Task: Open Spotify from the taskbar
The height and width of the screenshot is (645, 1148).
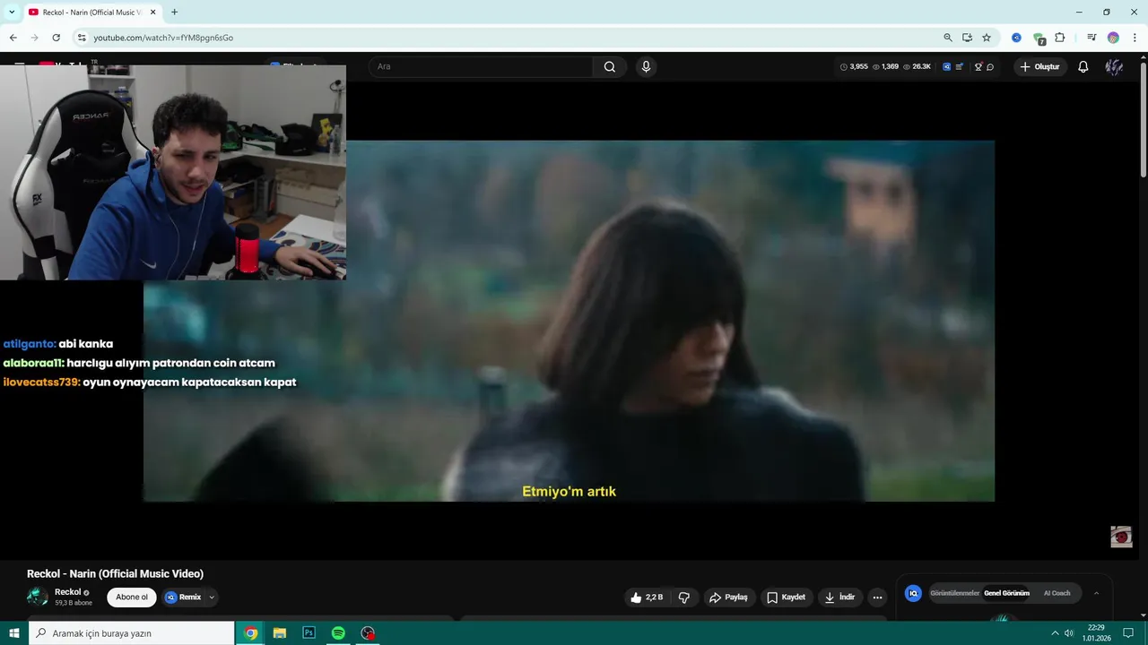Action: click(x=338, y=633)
